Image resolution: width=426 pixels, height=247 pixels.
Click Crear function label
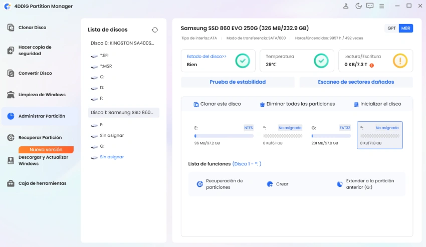click(x=282, y=184)
